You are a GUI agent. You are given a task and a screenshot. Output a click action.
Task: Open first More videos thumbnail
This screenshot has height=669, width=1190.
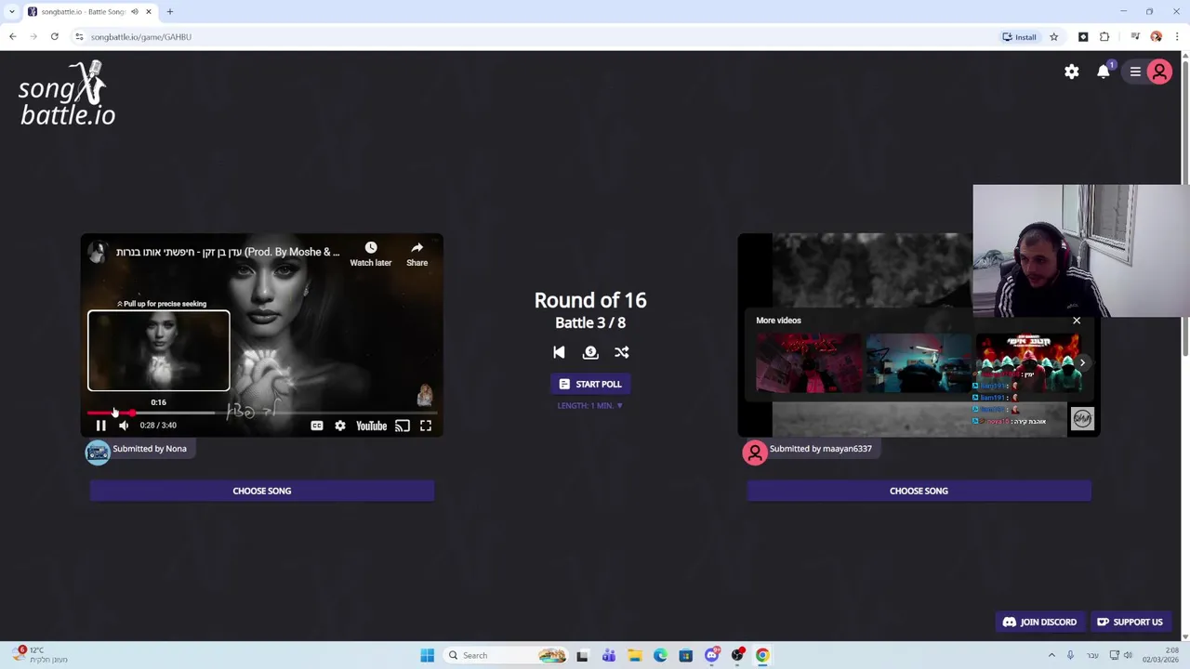(x=809, y=363)
